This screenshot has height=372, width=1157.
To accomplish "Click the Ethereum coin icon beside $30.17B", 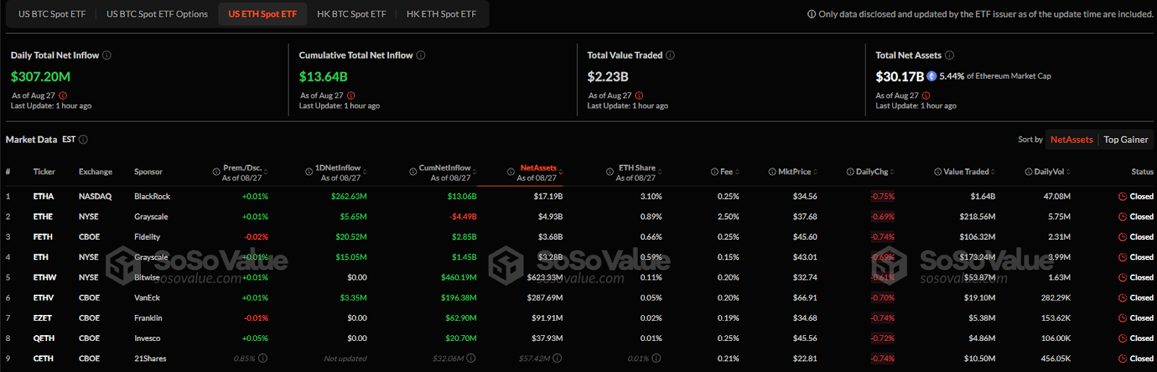I will pos(932,76).
